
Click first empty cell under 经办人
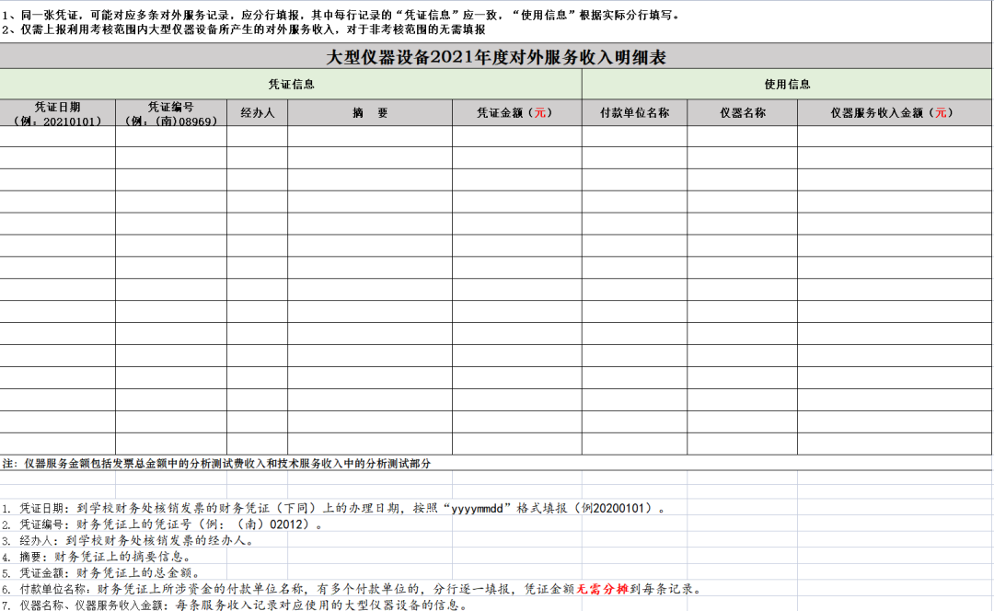pyautogui.click(x=258, y=136)
